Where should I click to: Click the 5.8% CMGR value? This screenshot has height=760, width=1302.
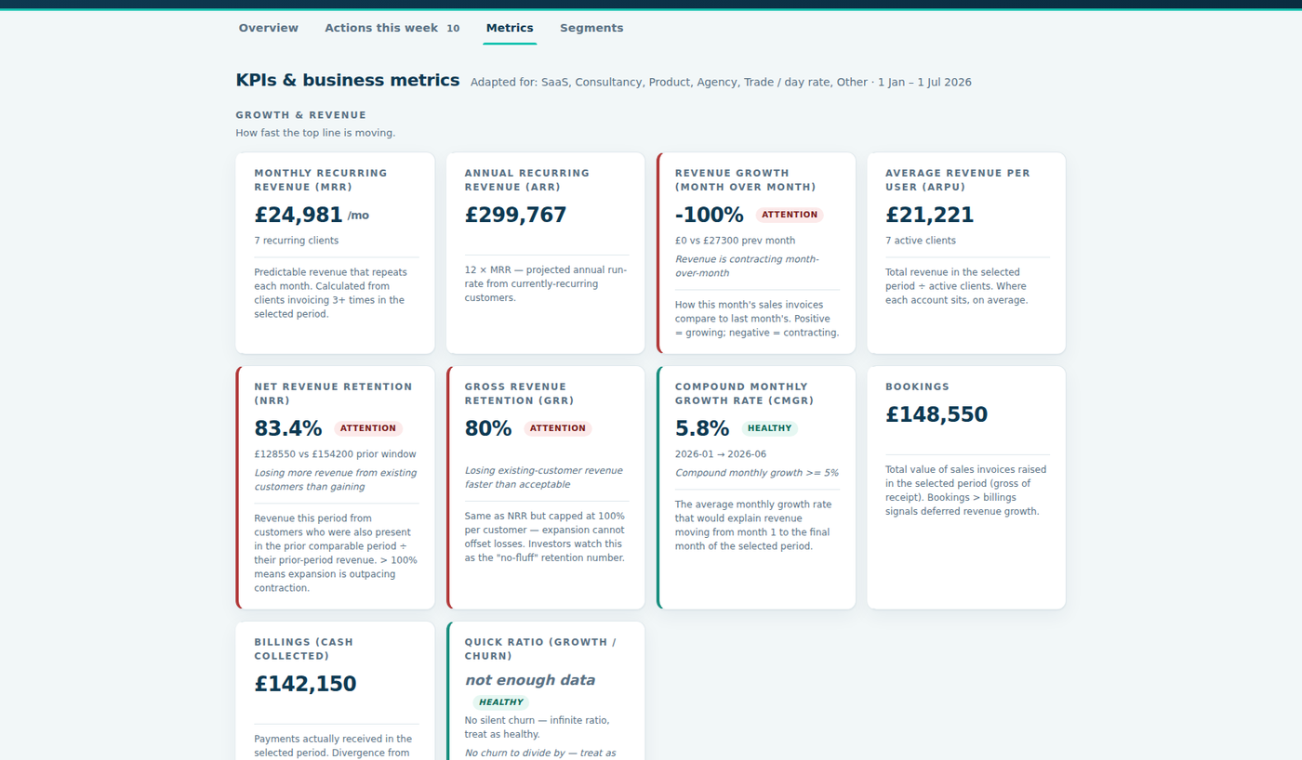[x=702, y=428]
